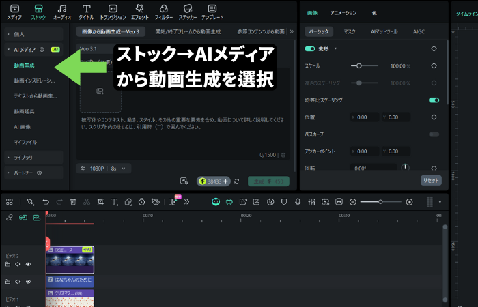This screenshot has height=307, width=478.
Task: Add keyframe diamond for スケール
Action: click(x=434, y=65)
